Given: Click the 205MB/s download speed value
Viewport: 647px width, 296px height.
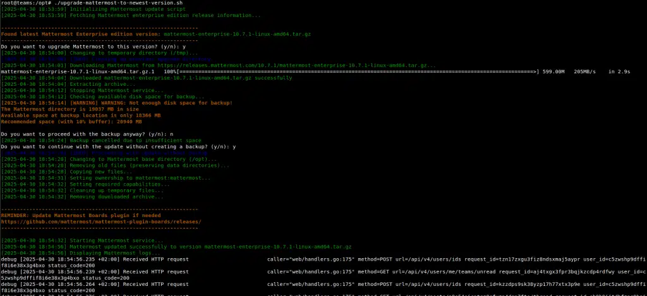Looking at the screenshot, I should click(584, 72).
